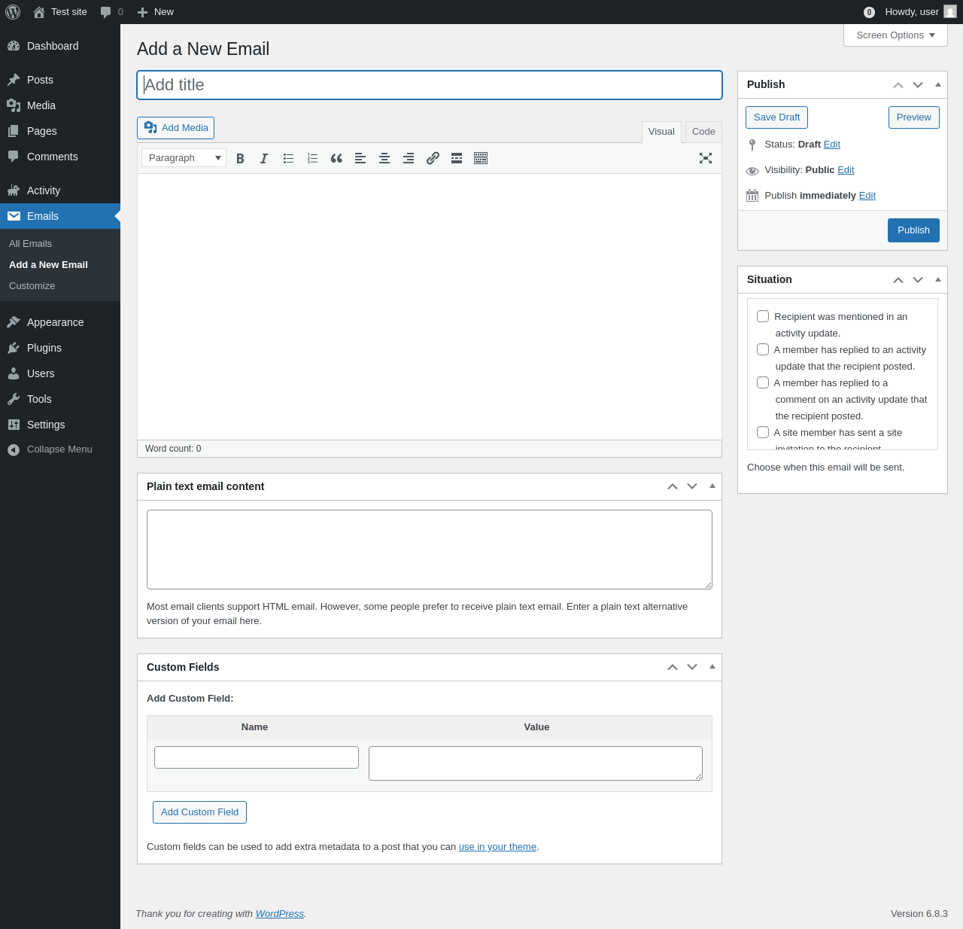Align text right
This screenshot has height=929, width=963.
(x=409, y=158)
